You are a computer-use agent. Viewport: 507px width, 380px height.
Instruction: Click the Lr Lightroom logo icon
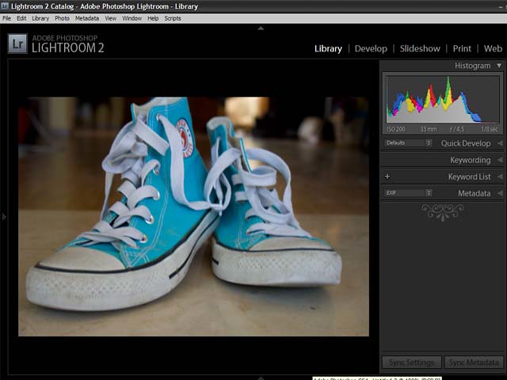(17, 44)
